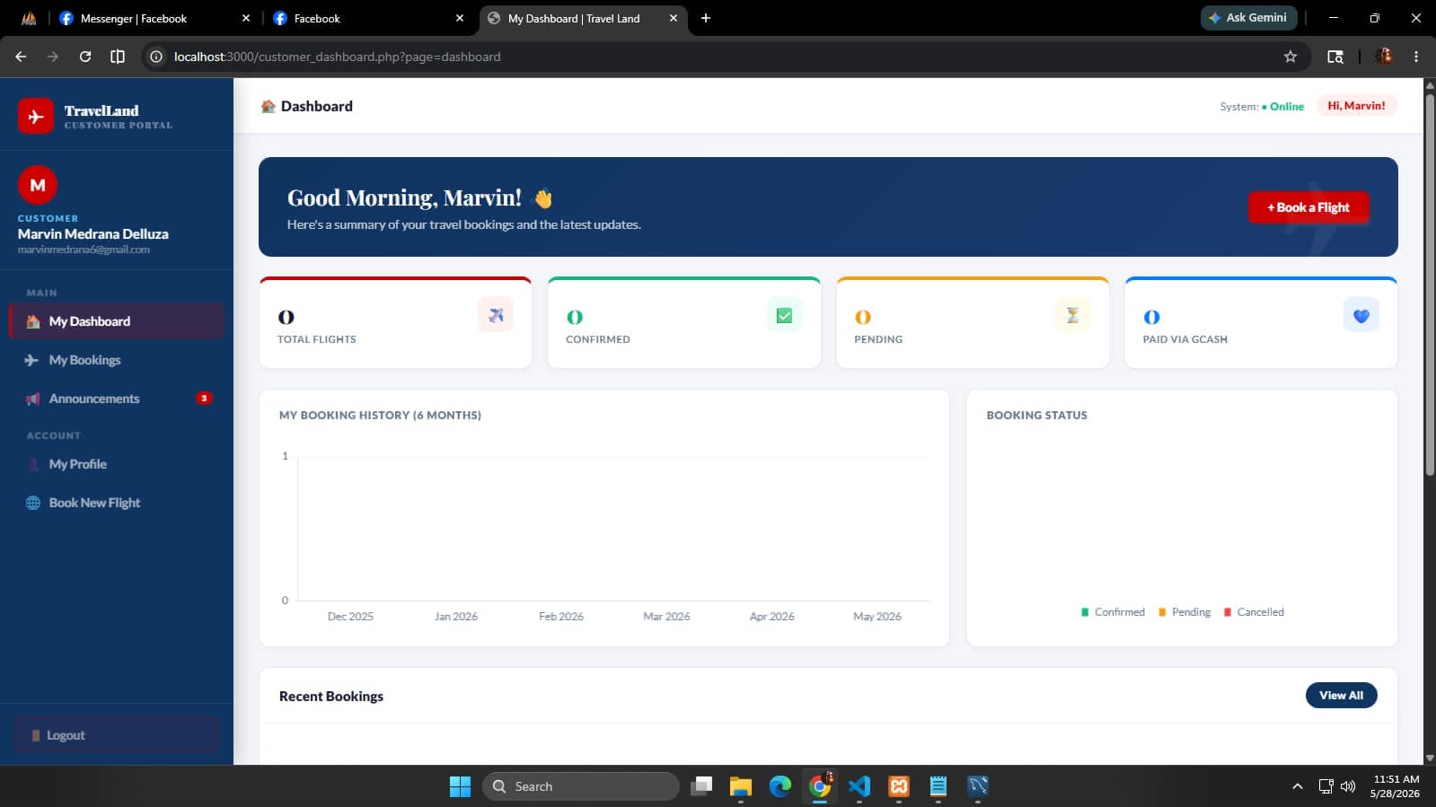1436x807 pixels.
Task: Click the Windows Start button
Action: pyautogui.click(x=460, y=786)
